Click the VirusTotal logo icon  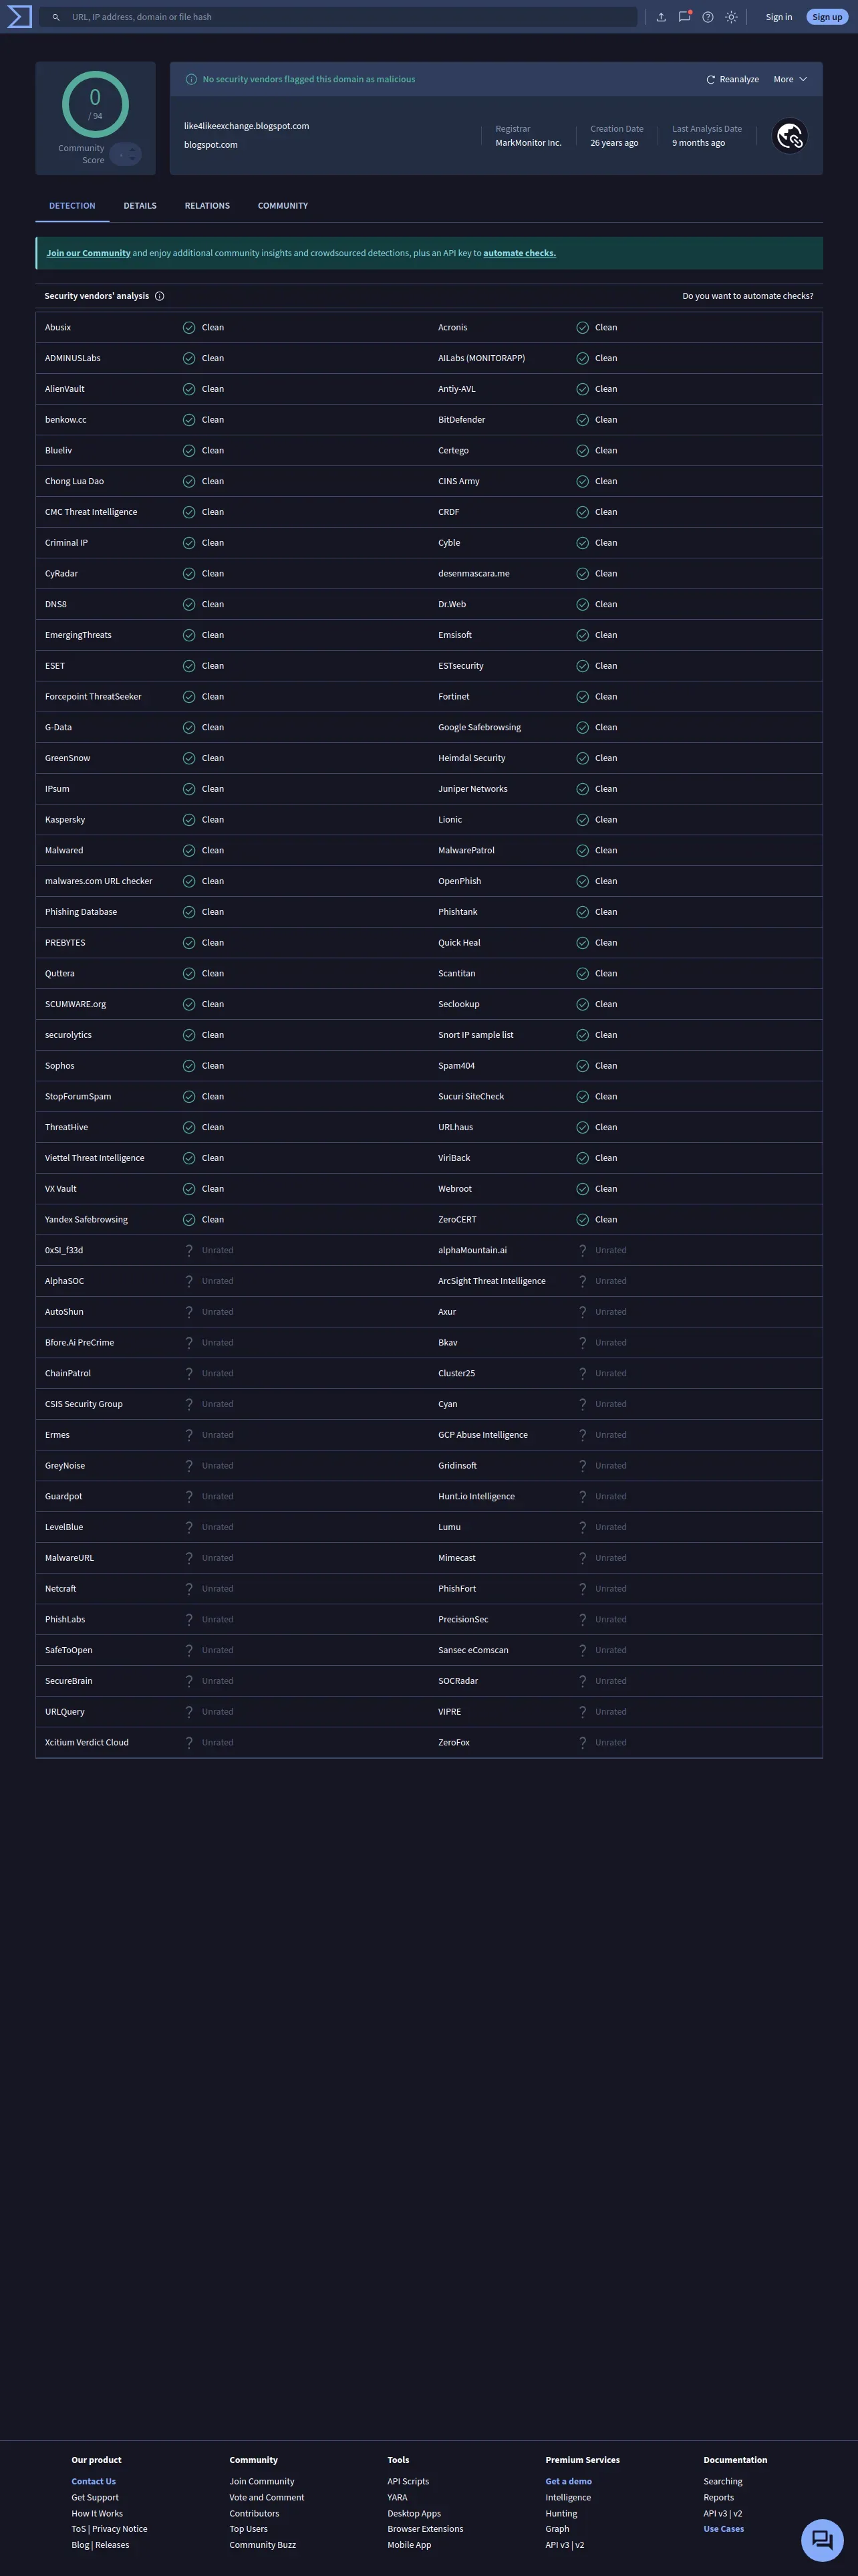pos(19,17)
